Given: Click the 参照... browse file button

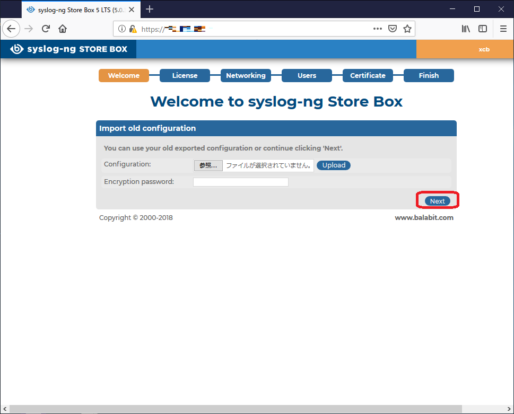Looking at the screenshot, I should click(x=208, y=165).
